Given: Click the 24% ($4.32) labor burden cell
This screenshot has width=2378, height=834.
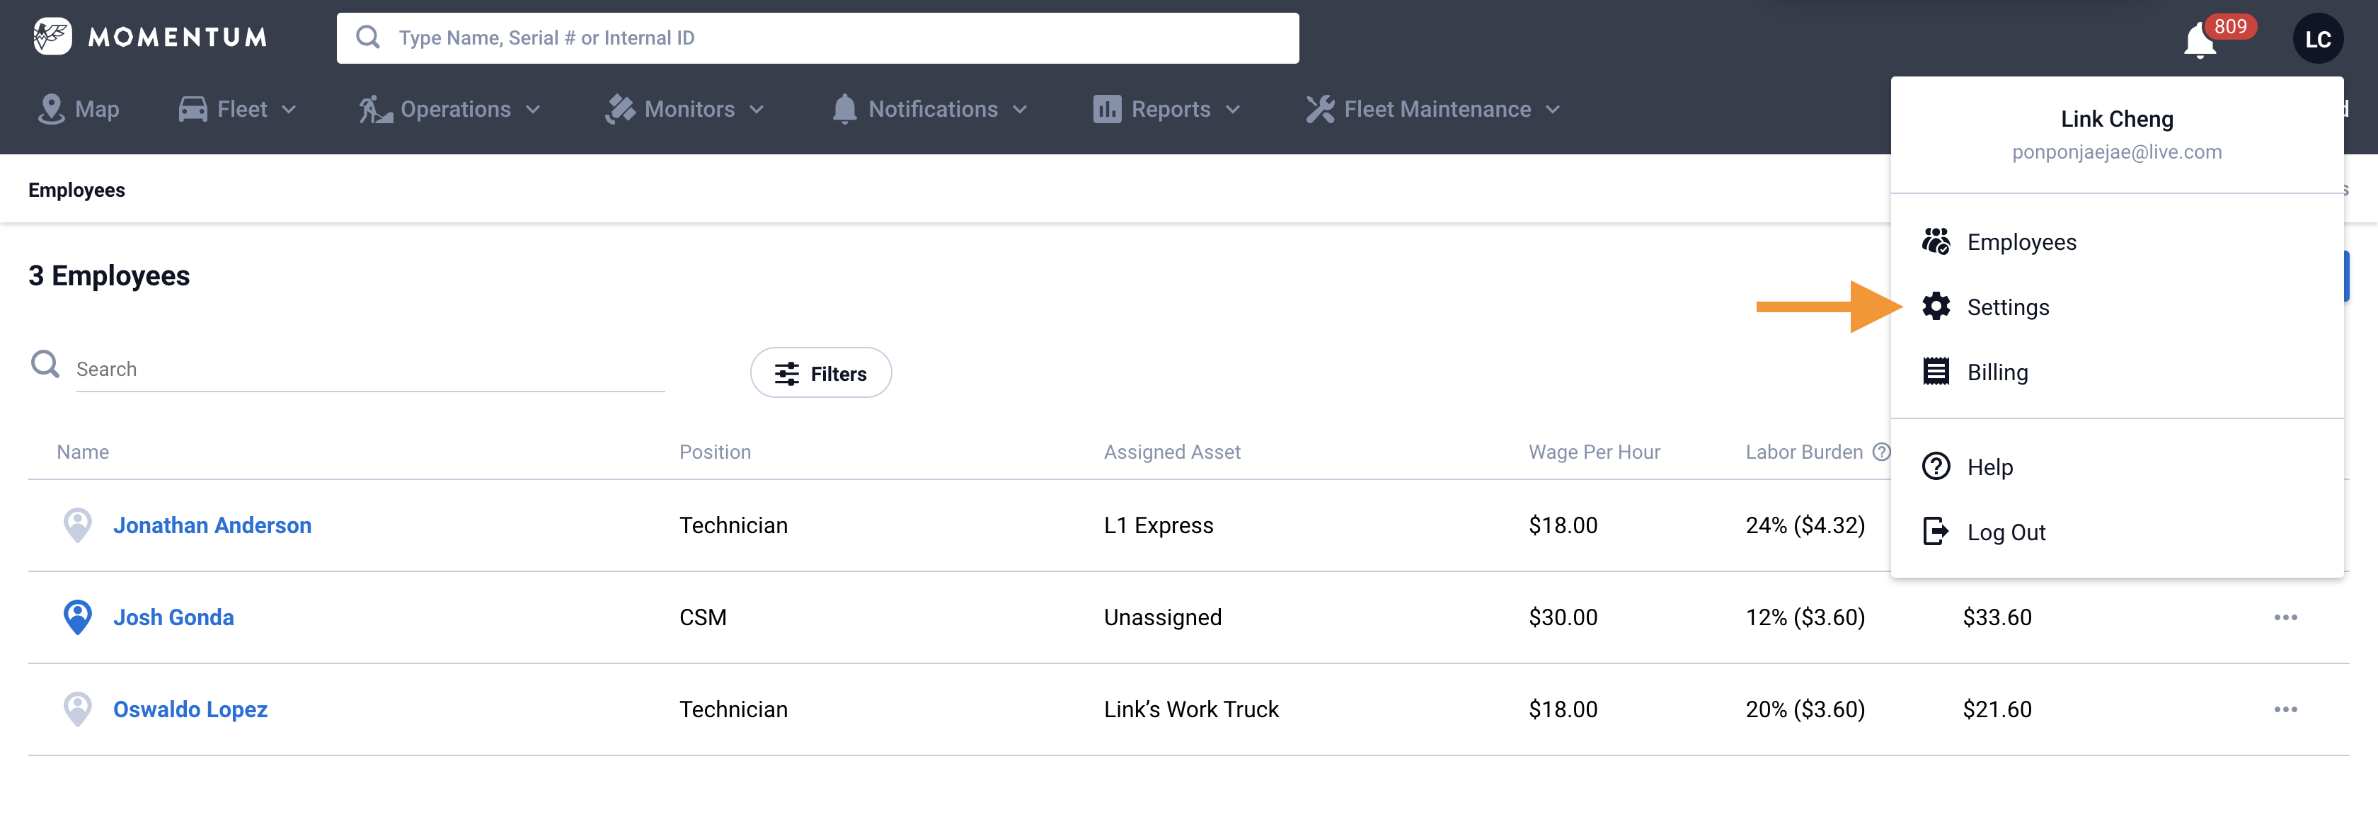Looking at the screenshot, I should click(1805, 525).
